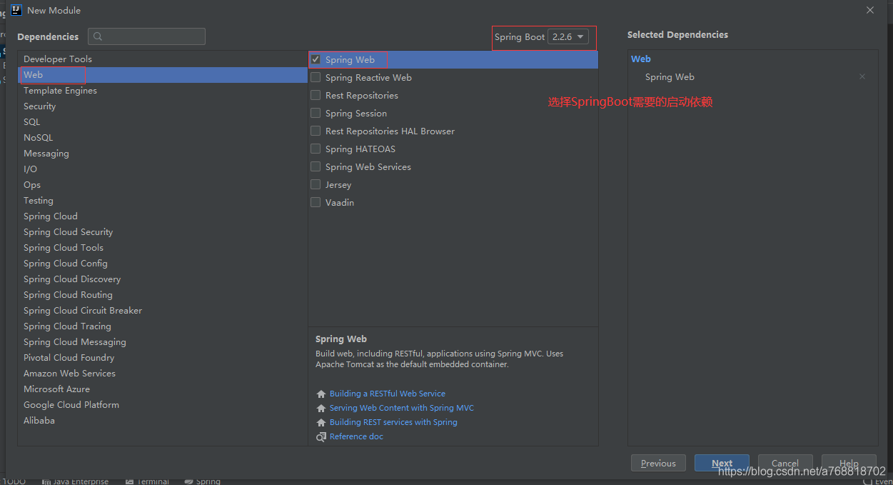Select the Developer Tools category

pos(163,59)
